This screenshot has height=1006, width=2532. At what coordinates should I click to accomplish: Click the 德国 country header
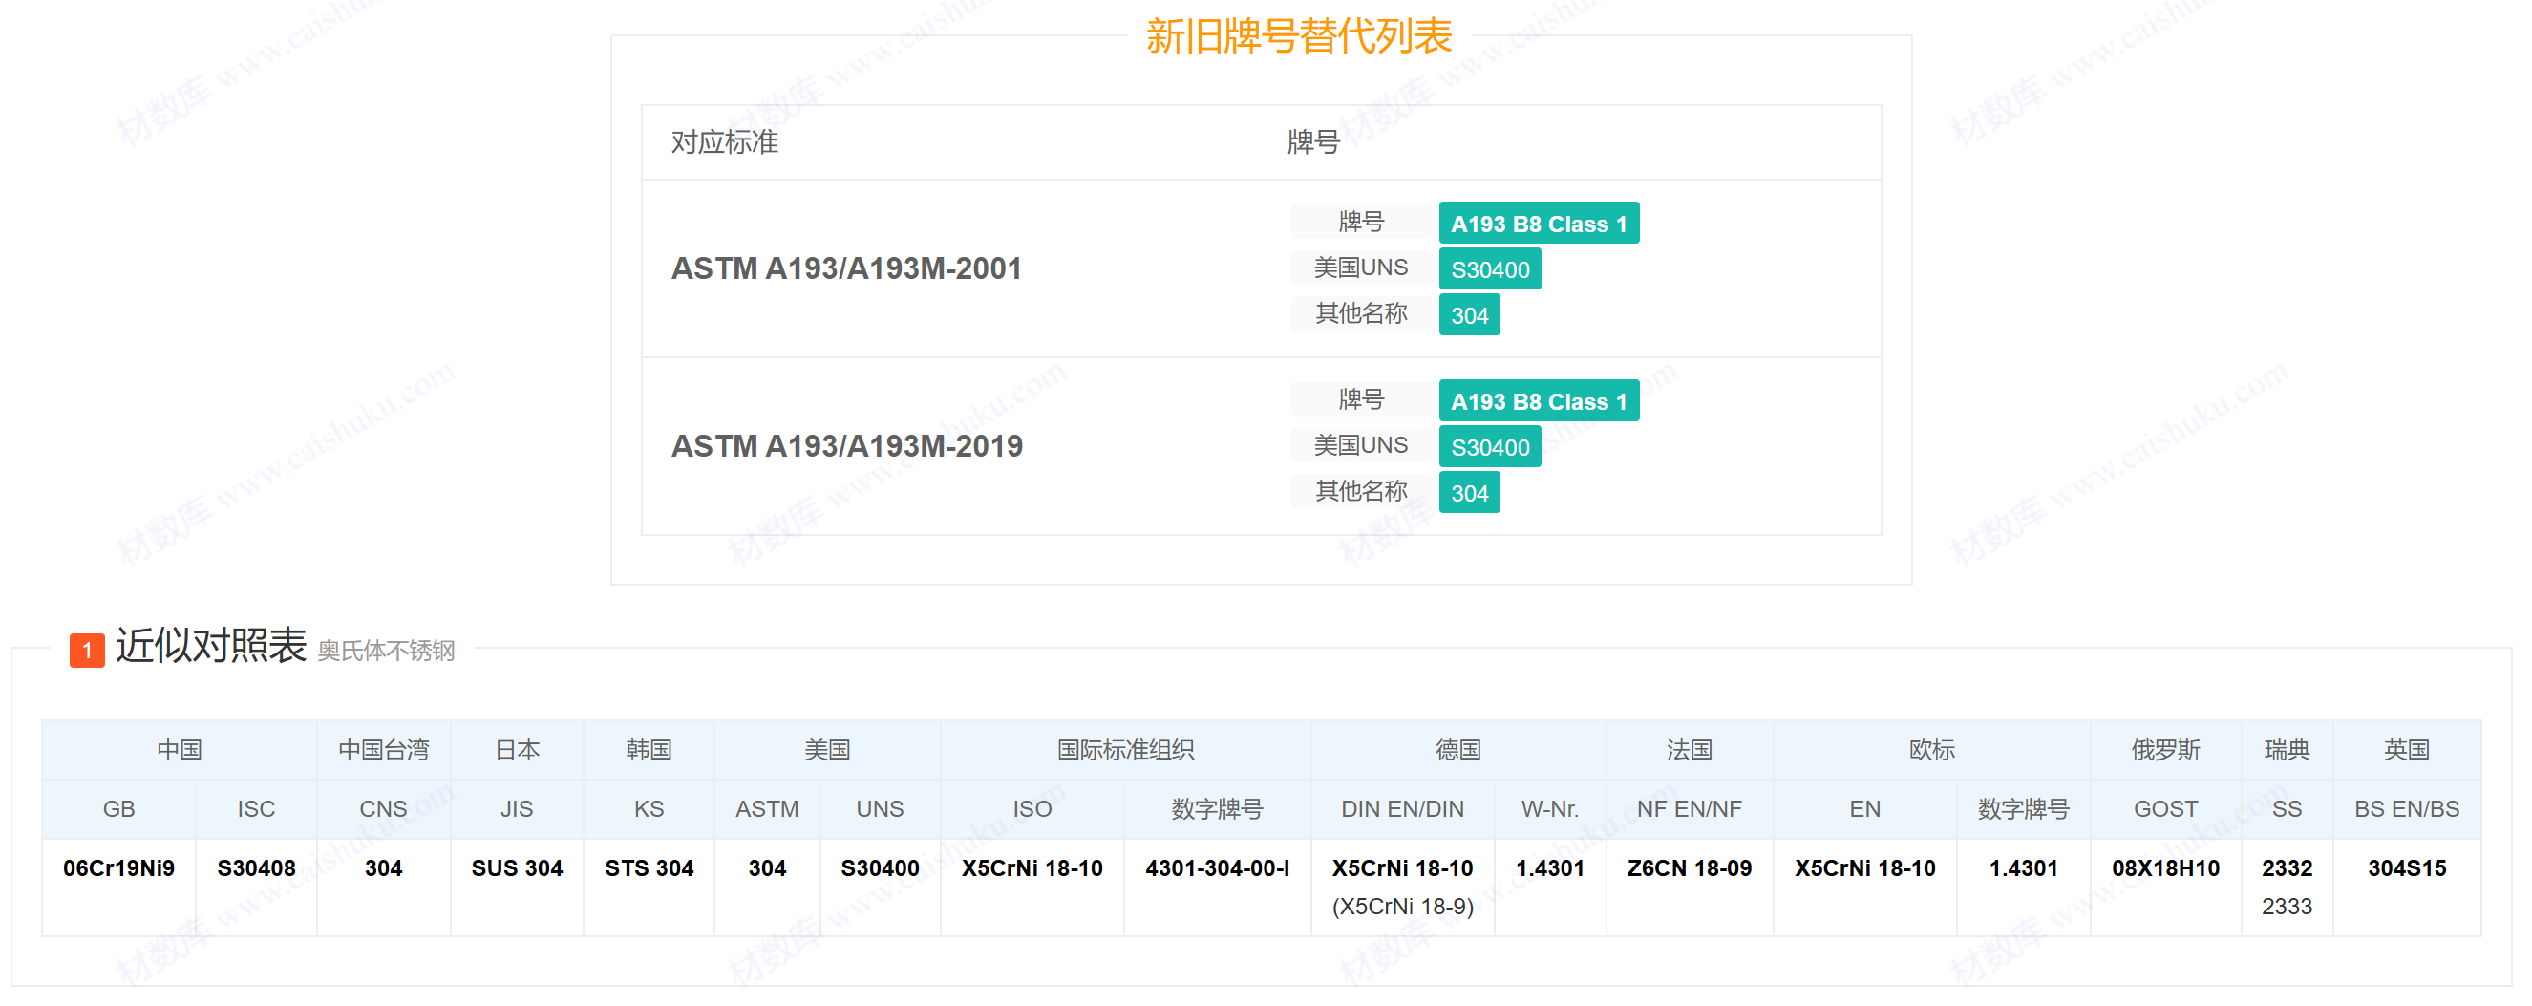[1457, 750]
